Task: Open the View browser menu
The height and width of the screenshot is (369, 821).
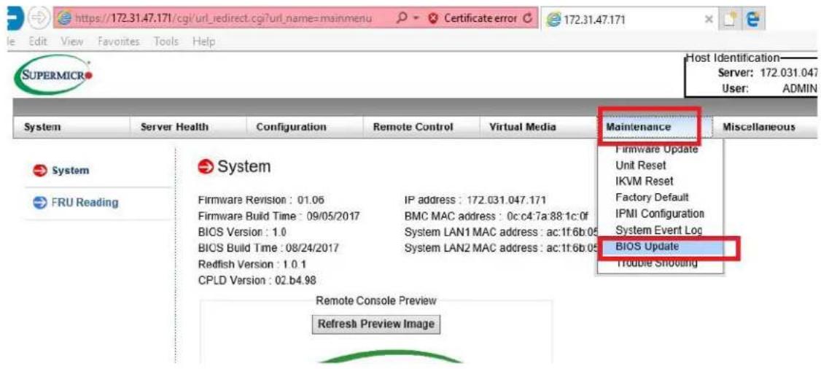Action: coord(71,41)
